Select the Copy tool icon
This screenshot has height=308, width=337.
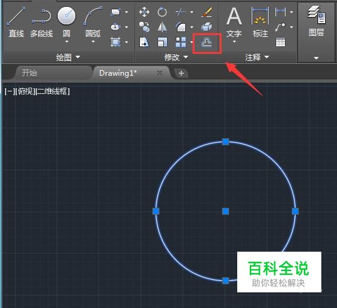(x=144, y=27)
